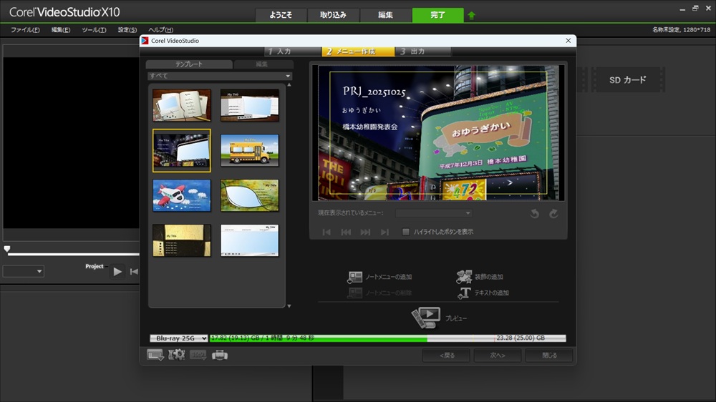Screen dimensions: 716x402
Task: Click the gear settings icon in the dialog's bottom-left
Action: point(176,355)
